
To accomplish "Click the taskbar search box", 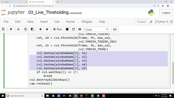I will point(25,96).
